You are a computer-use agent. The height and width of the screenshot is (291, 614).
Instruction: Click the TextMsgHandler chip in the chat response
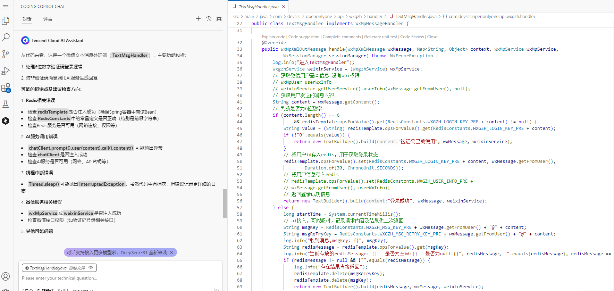(130, 55)
